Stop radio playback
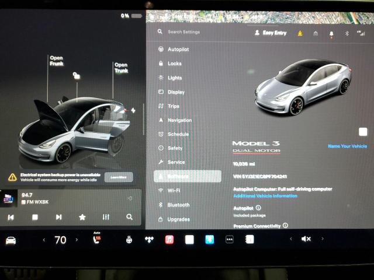374x280 pixels. point(35,217)
